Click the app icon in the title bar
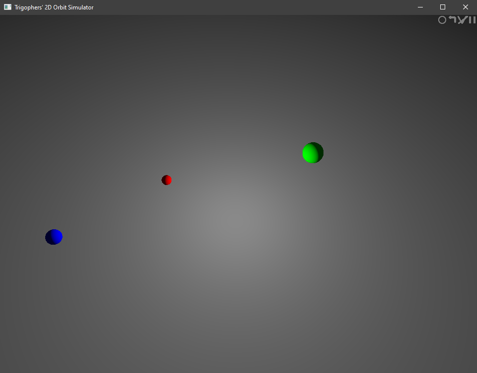The image size is (477, 373). point(7,7)
